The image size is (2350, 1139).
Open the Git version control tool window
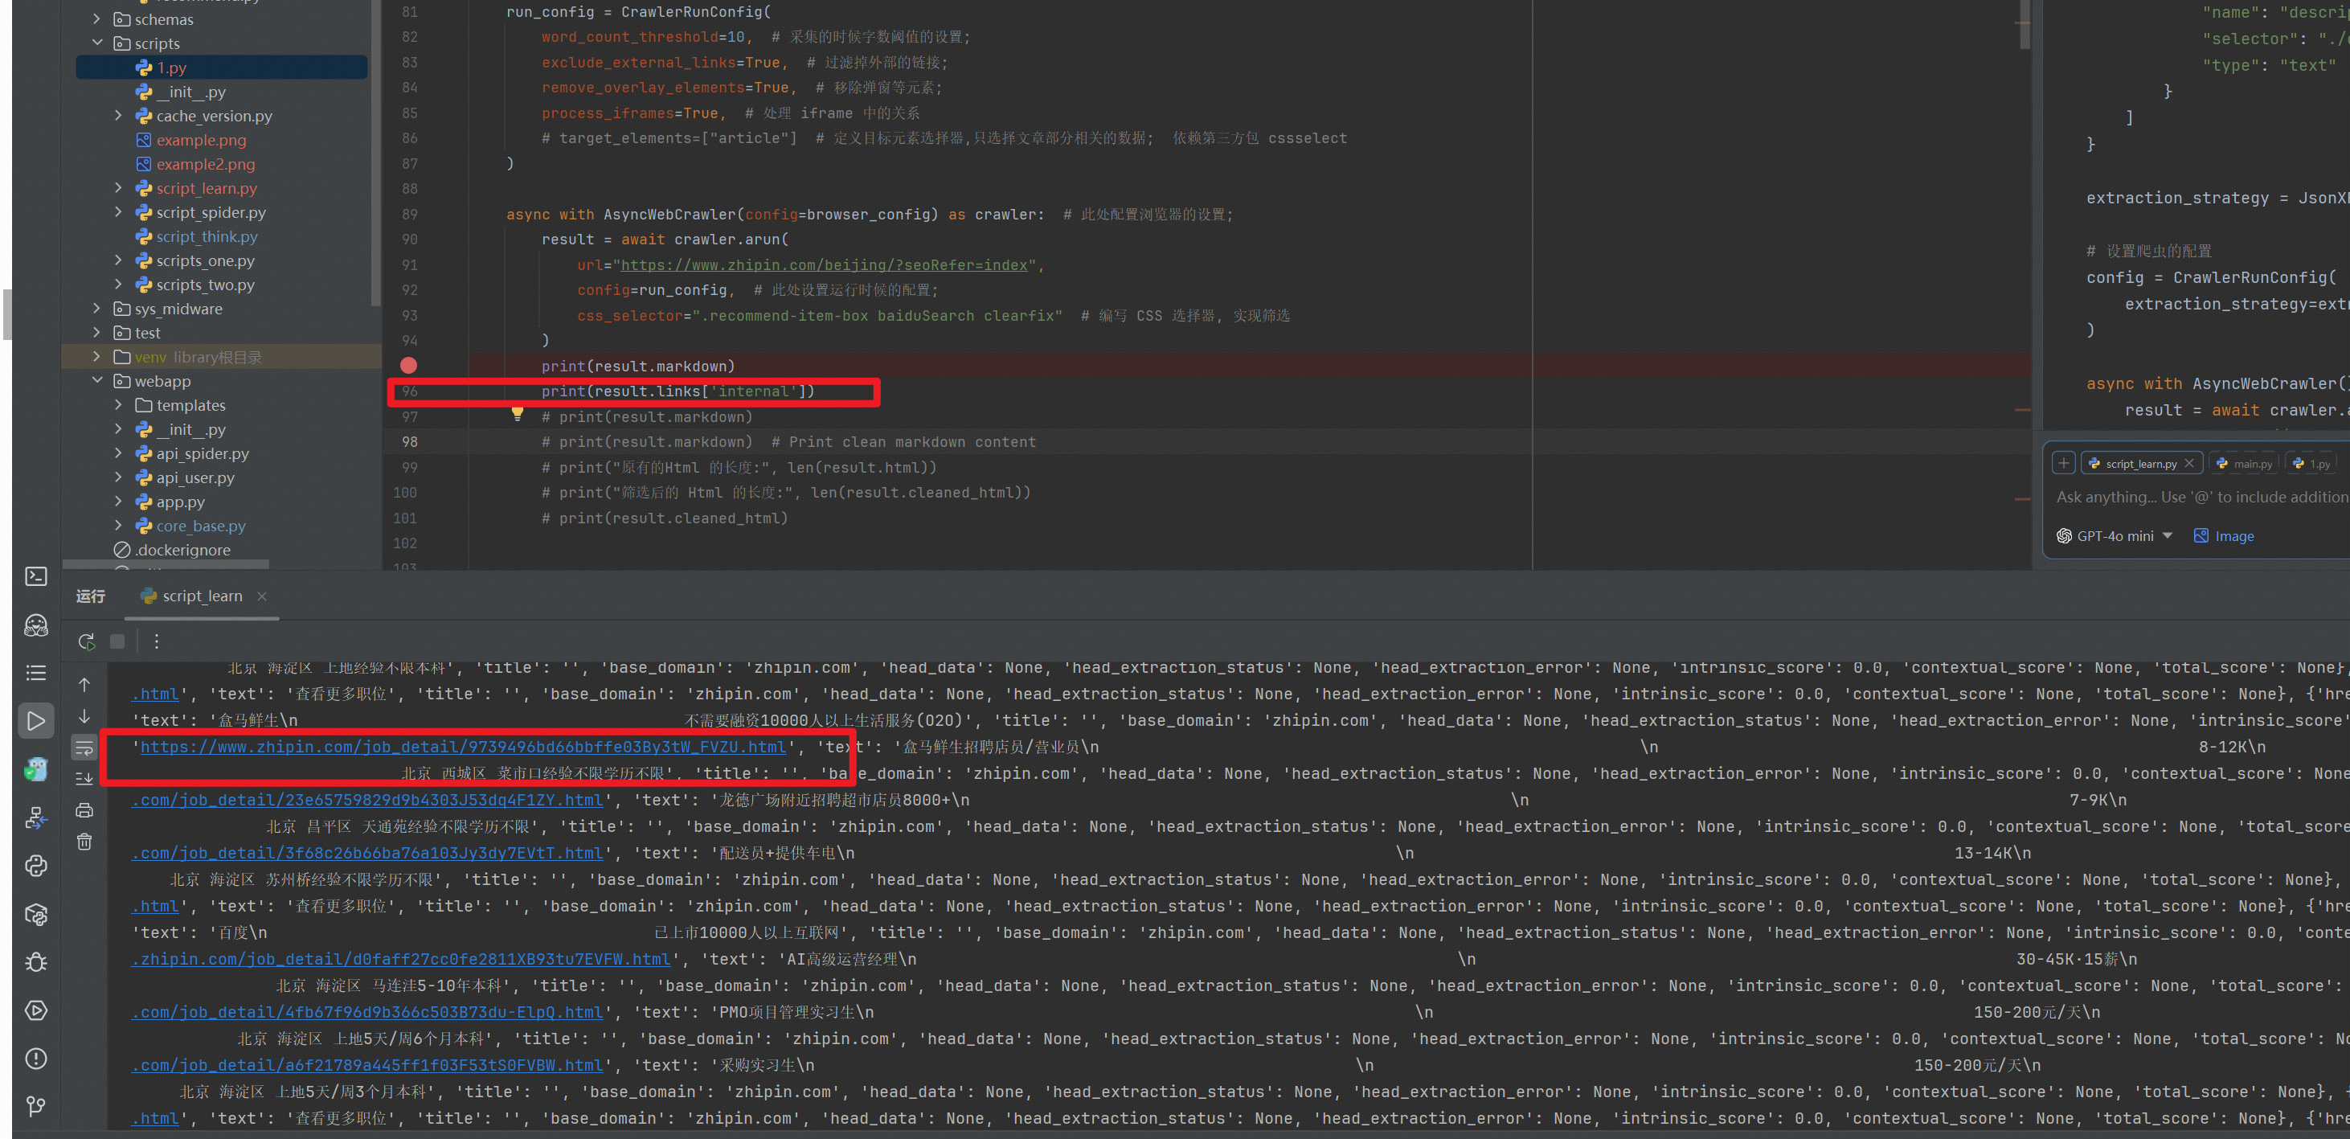(x=35, y=1106)
